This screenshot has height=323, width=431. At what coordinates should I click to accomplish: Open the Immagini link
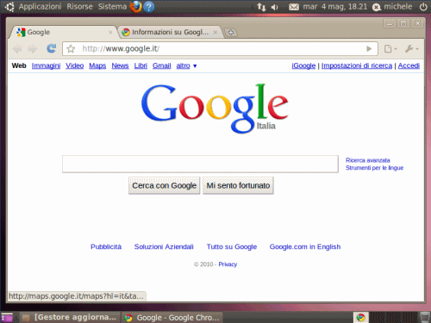46,65
